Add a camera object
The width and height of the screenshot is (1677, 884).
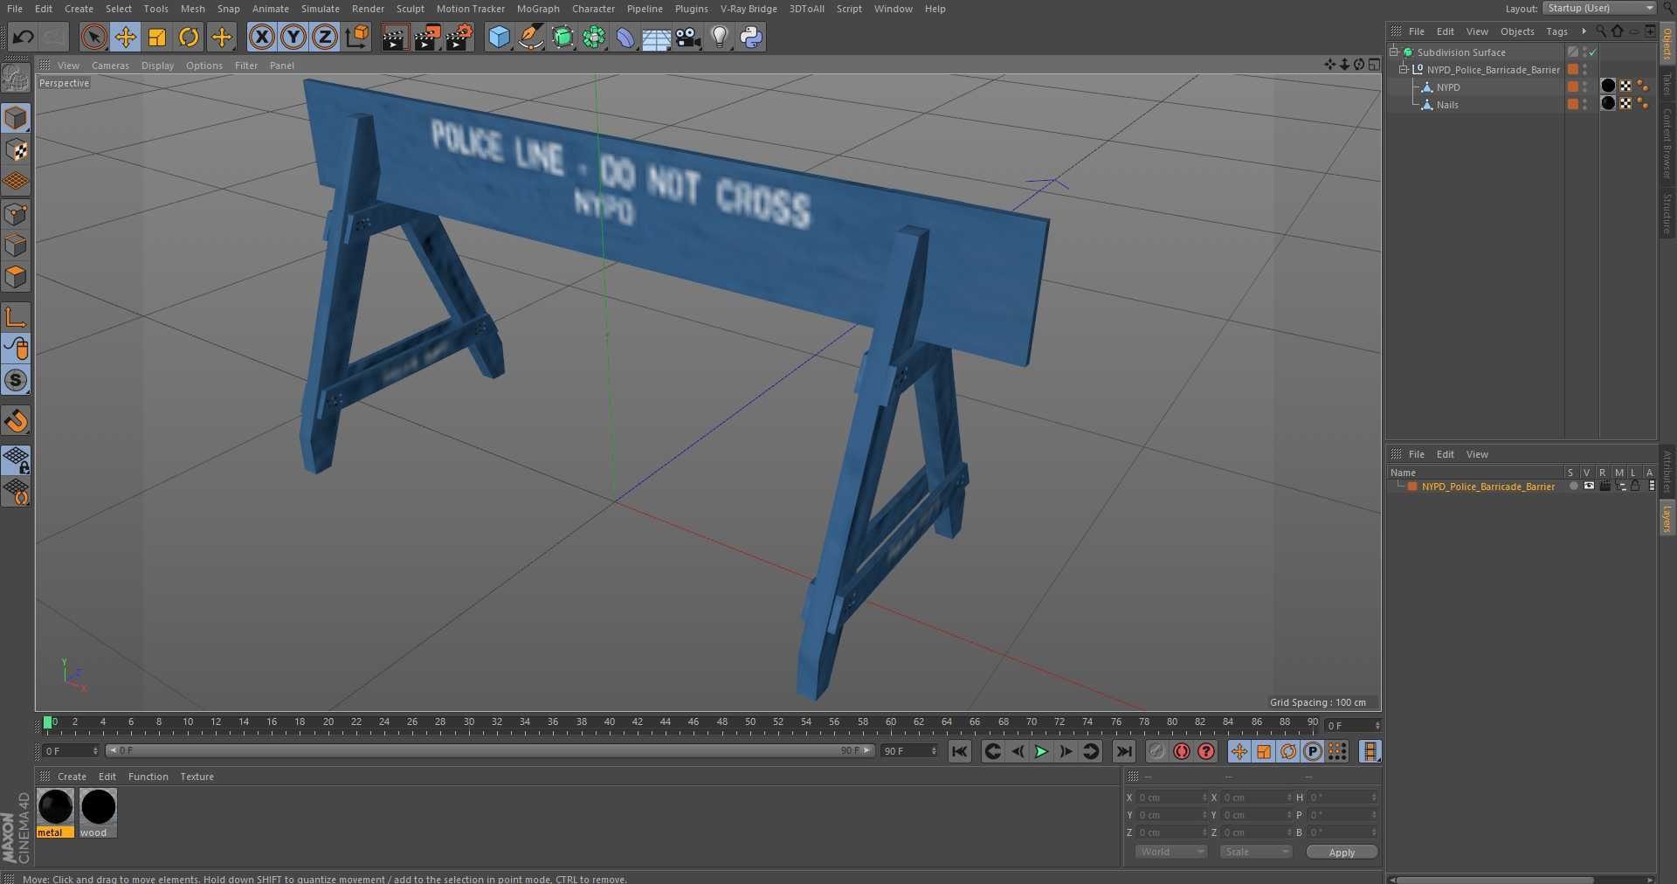point(687,37)
